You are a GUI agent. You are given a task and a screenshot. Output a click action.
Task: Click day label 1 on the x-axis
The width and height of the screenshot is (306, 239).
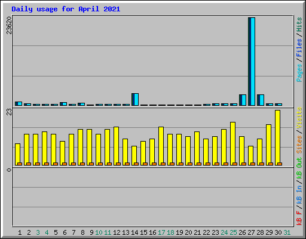click(x=20, y=232)
